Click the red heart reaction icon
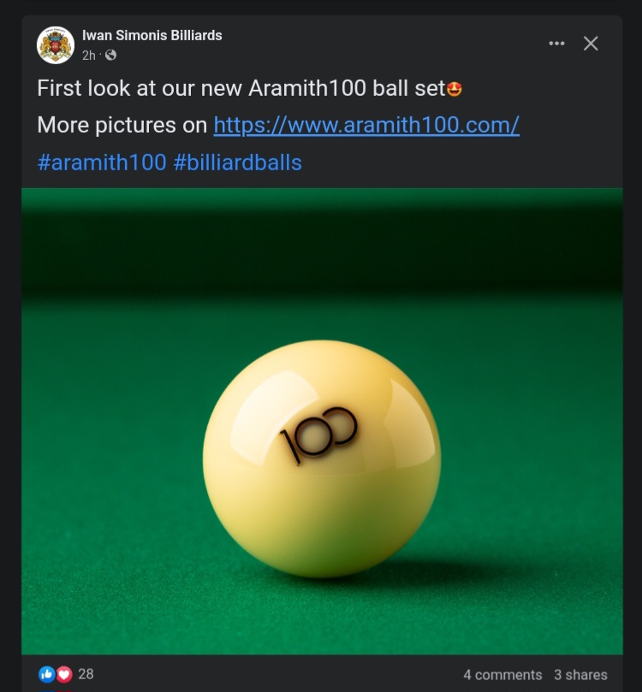Image resolution: width=642 pixels, height=692 pixels. pos(64,674)
